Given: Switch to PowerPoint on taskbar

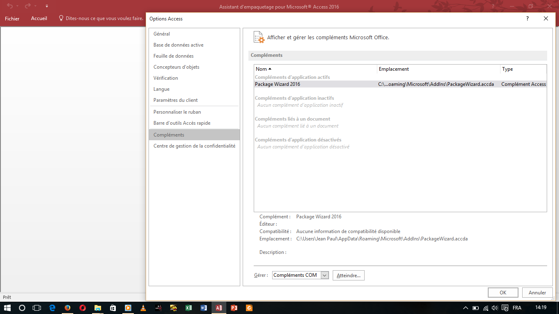Looking at the screenshot, I should pyautogui.click(x=234, y=308).
